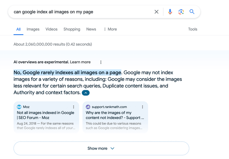Follow the Learn more link
Screen dimensions: 229x159
point(80,62)
